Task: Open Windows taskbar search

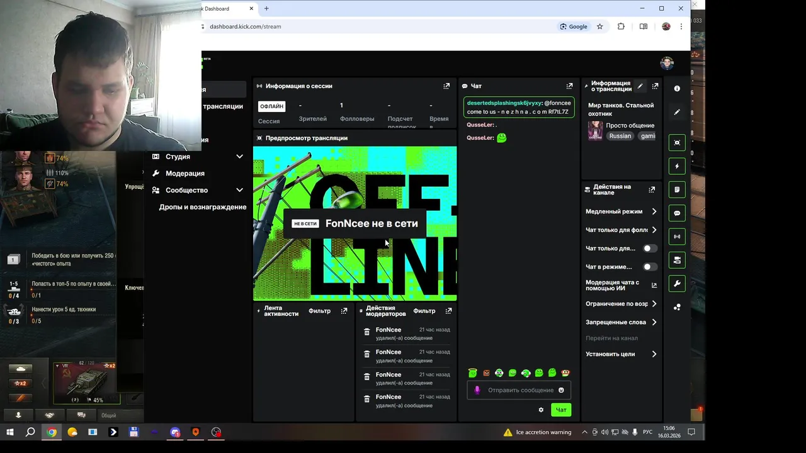Action: coord(30,432)
